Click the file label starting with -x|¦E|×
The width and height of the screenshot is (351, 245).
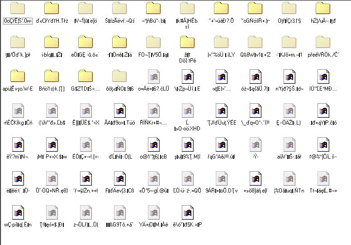[221, 89]
